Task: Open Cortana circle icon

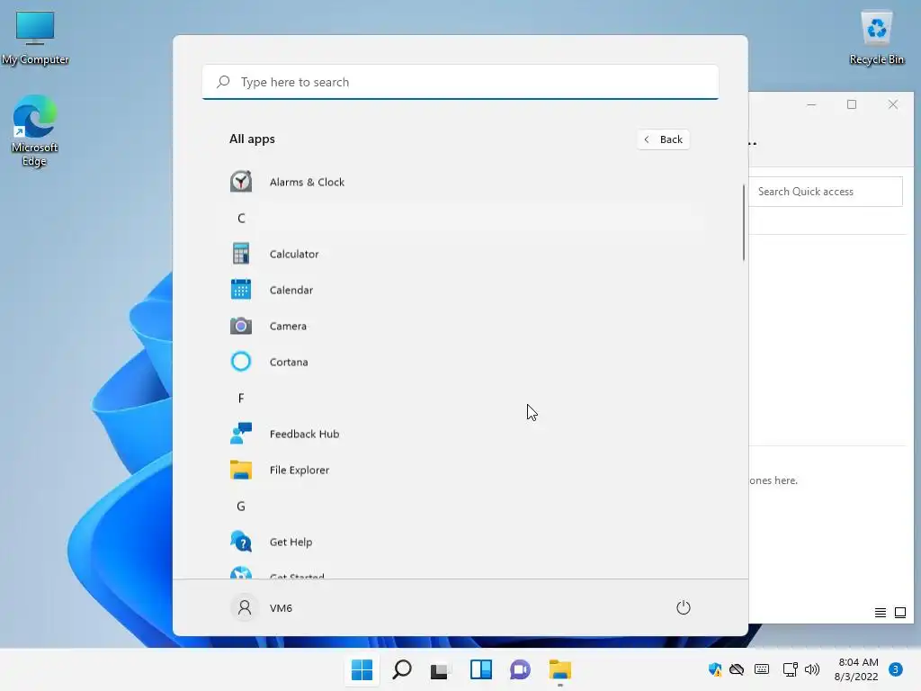Action: point(241,362)
